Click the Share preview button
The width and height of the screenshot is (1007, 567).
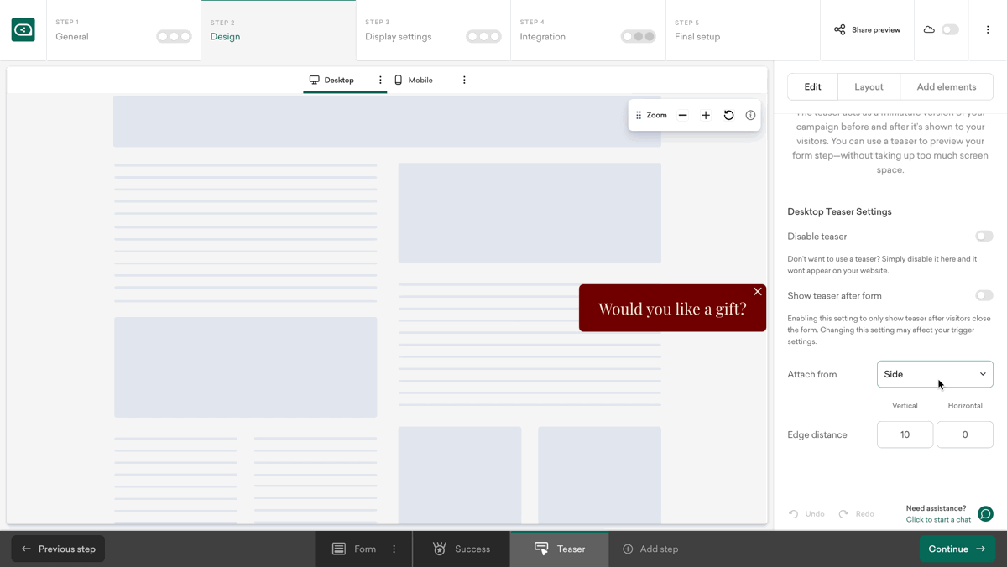867,30
